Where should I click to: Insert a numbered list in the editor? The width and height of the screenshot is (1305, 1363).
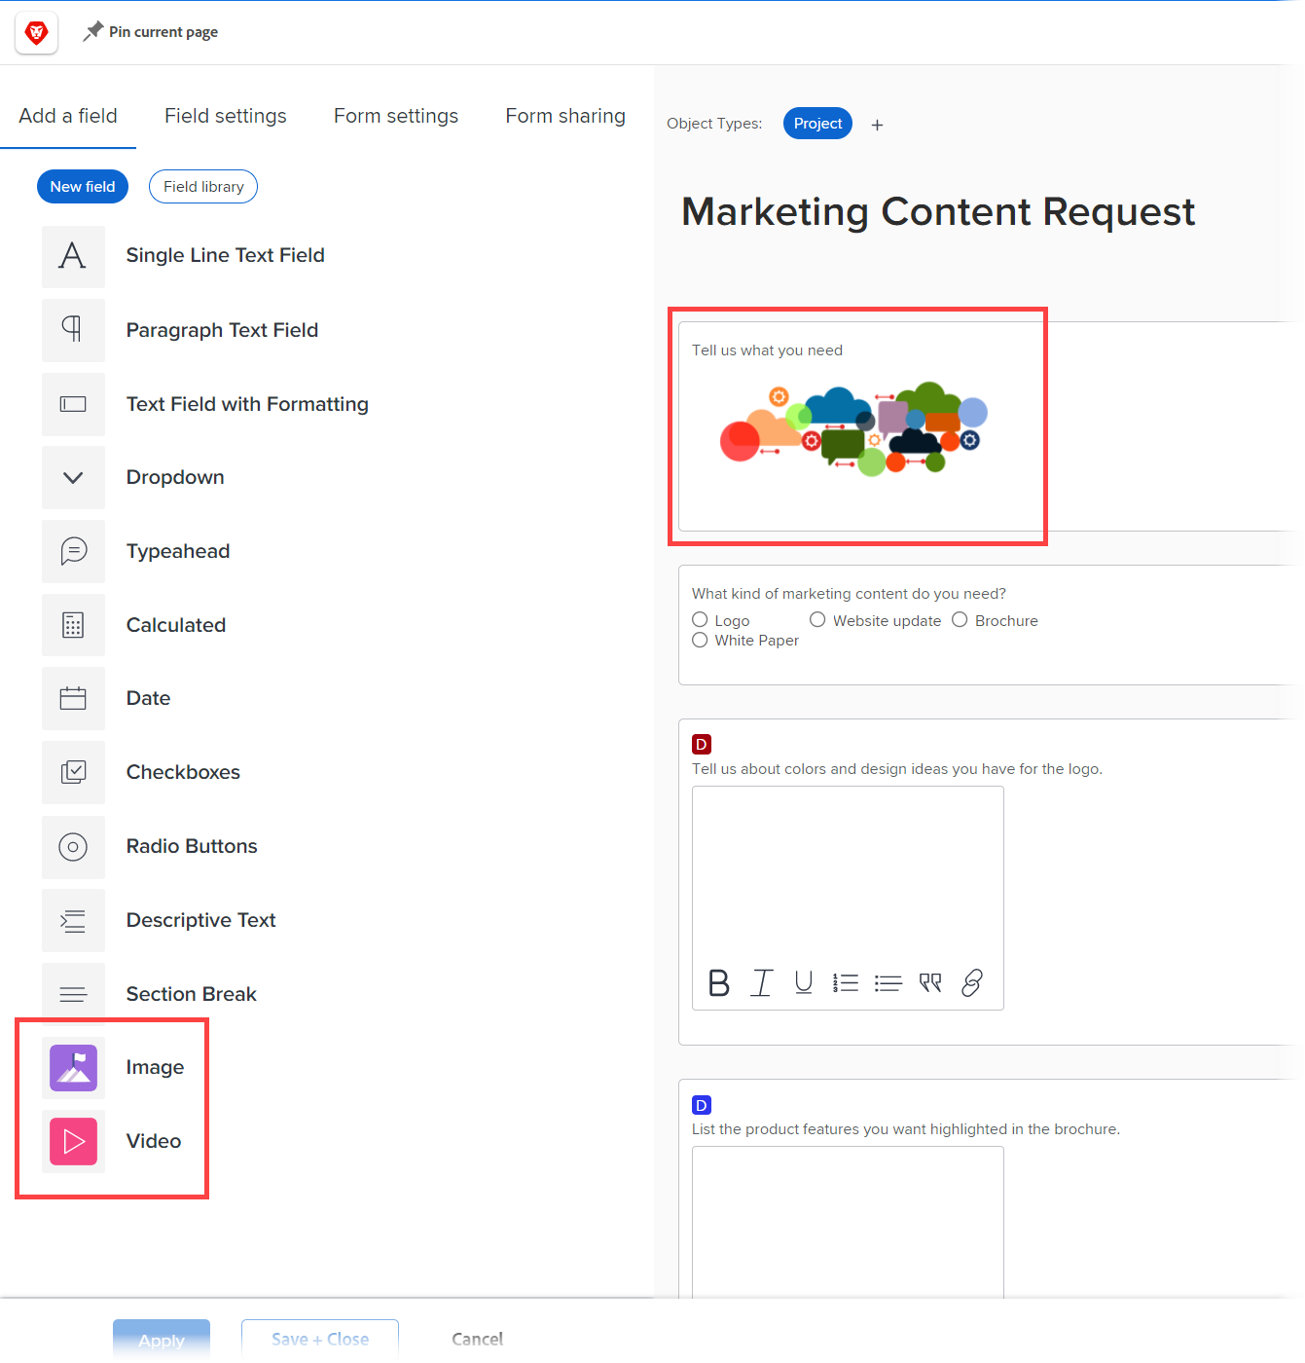coord(846,983)
